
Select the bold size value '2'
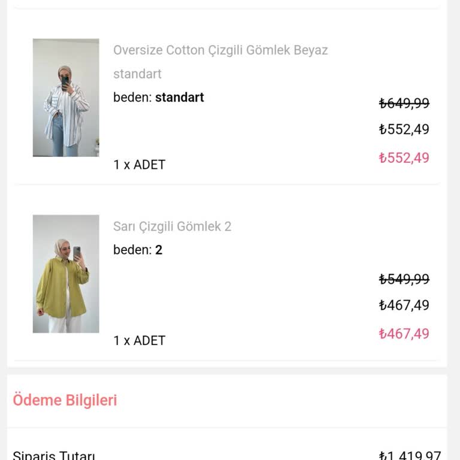[x=159, y=250]
